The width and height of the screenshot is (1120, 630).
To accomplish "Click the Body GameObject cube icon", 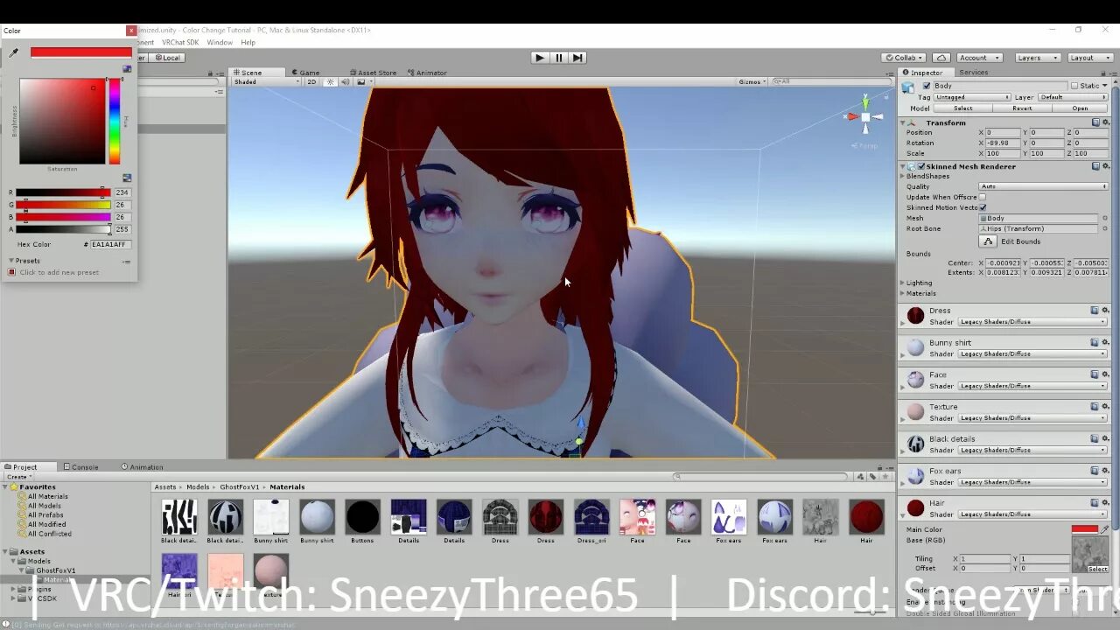I will pyautogui.click(x=908, y=87).
